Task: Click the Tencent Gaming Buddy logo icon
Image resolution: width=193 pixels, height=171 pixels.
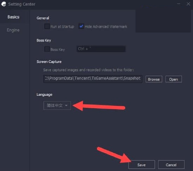Action: (x=4, y=4)
